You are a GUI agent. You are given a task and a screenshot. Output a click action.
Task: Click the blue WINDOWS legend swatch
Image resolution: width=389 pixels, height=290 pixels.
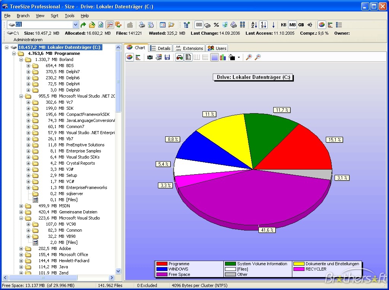tap(162, 269)
